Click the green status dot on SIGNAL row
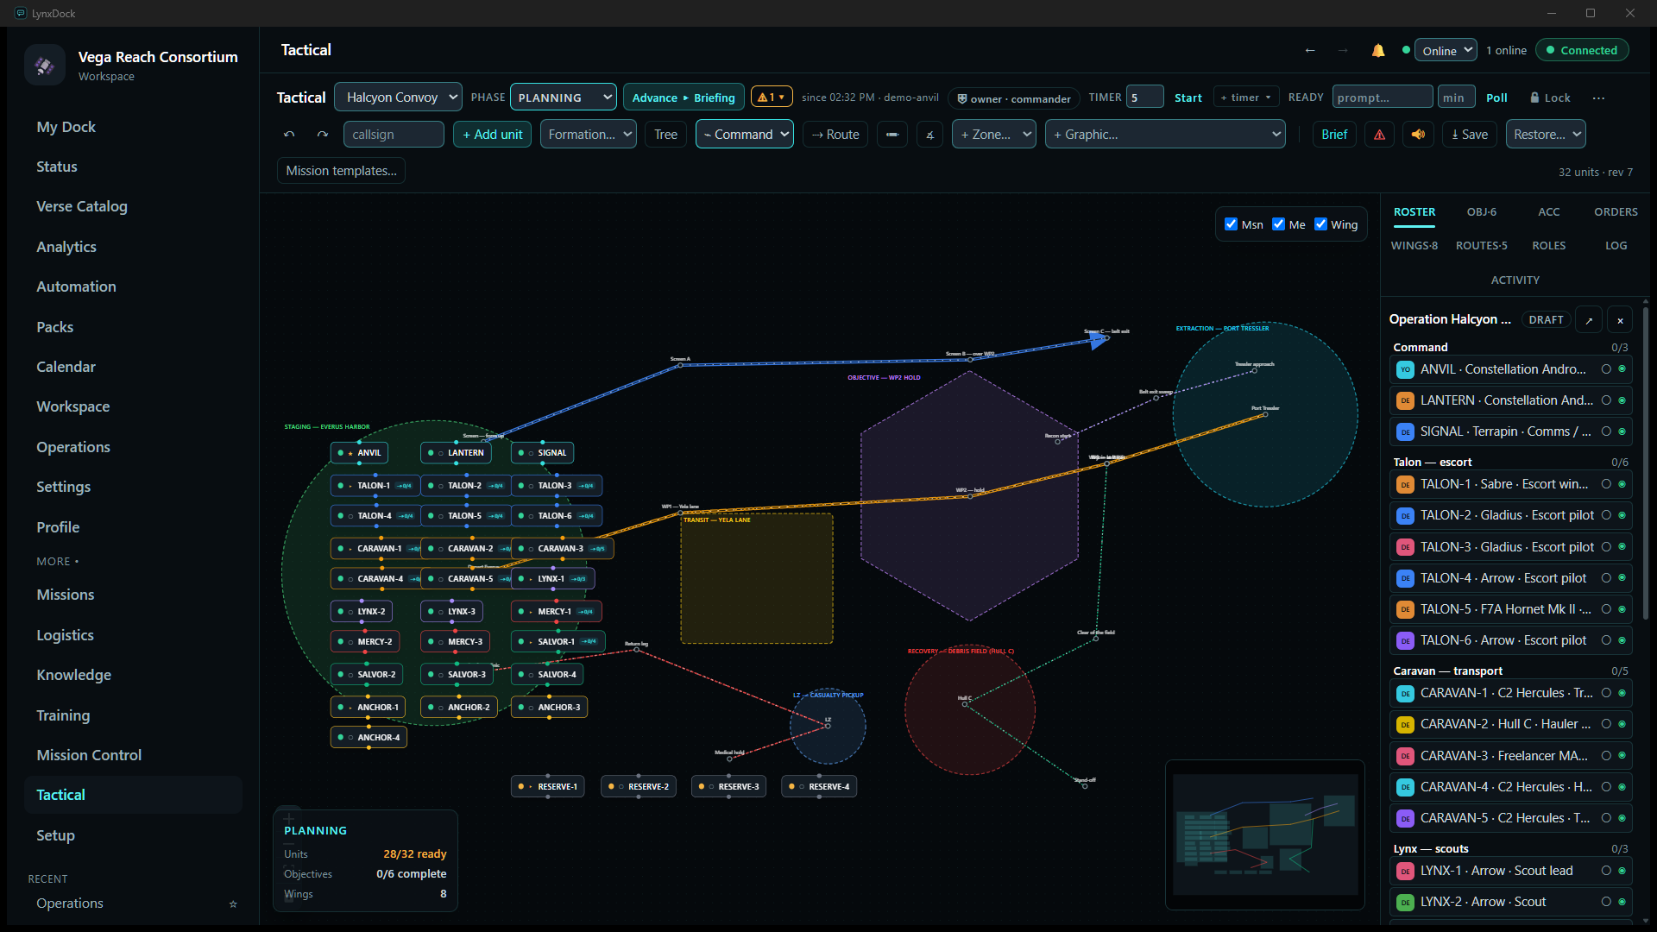 click(1622, 431)
